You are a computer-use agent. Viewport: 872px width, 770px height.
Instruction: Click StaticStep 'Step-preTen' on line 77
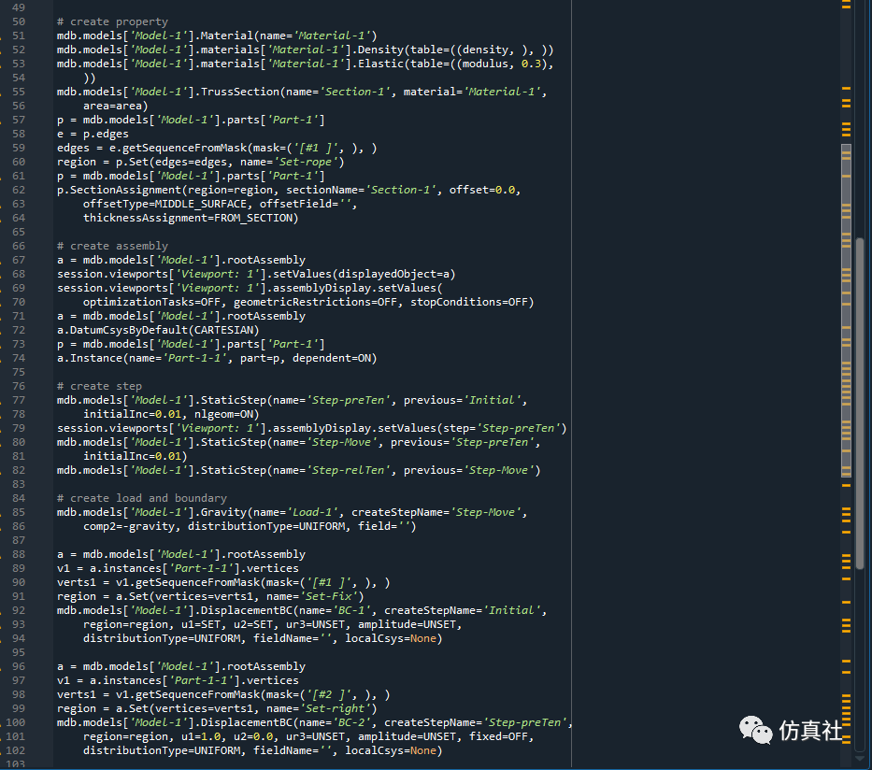[x=292, y=400]
